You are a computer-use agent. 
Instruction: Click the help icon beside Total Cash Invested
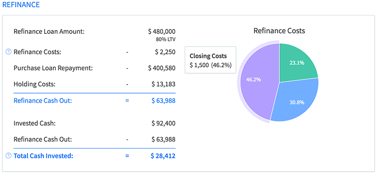(8, 156)
